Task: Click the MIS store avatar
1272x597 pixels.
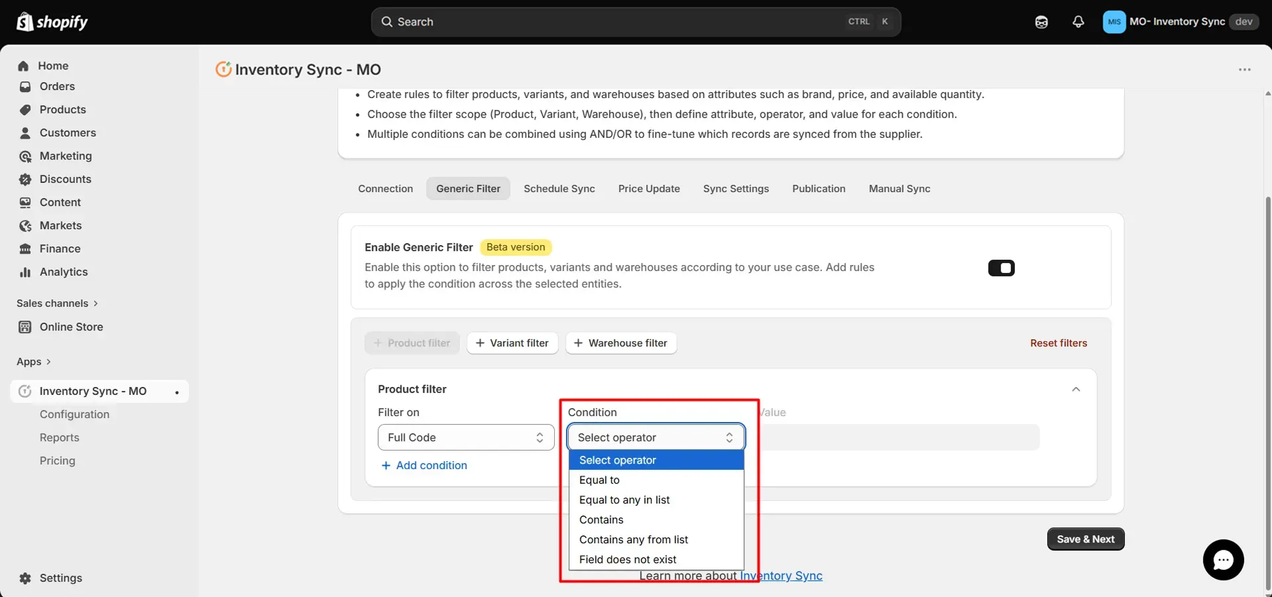Action: (x=1114, y=22)
